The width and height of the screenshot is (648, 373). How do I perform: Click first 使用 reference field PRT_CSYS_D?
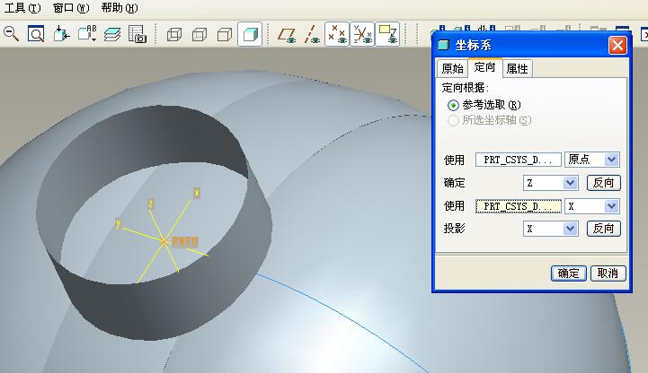(519, 160)
